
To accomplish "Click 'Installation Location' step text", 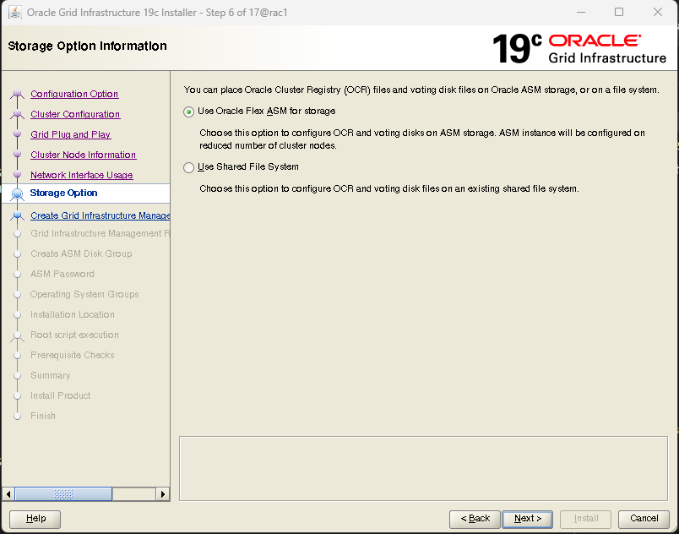I will tap(73, 315).
